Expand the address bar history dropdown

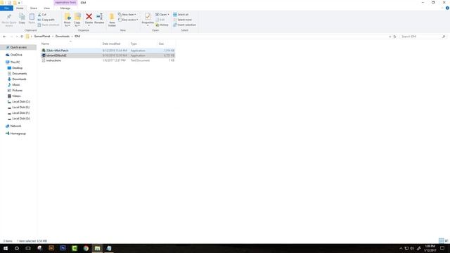(390, 37)
